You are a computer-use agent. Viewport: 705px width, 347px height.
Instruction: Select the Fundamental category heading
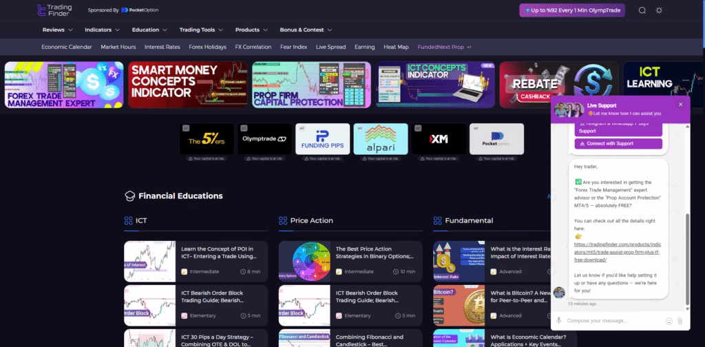click(469, 220)
